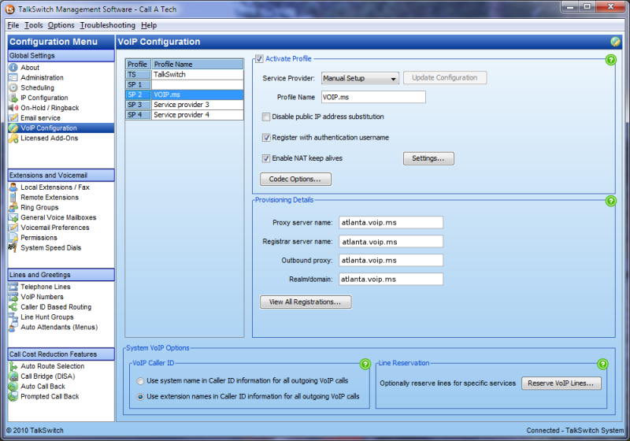Open the Help menu

point(149,25)
